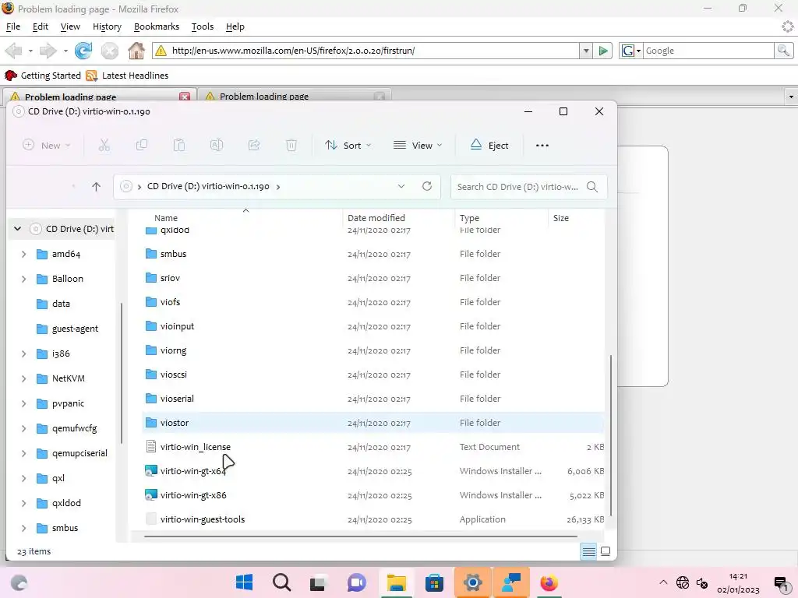Image resolution: width=798 pixels, height=598 pixels.
Task: Click the search magnifier in Explorer search box
Action: click(x=592, y=187)
